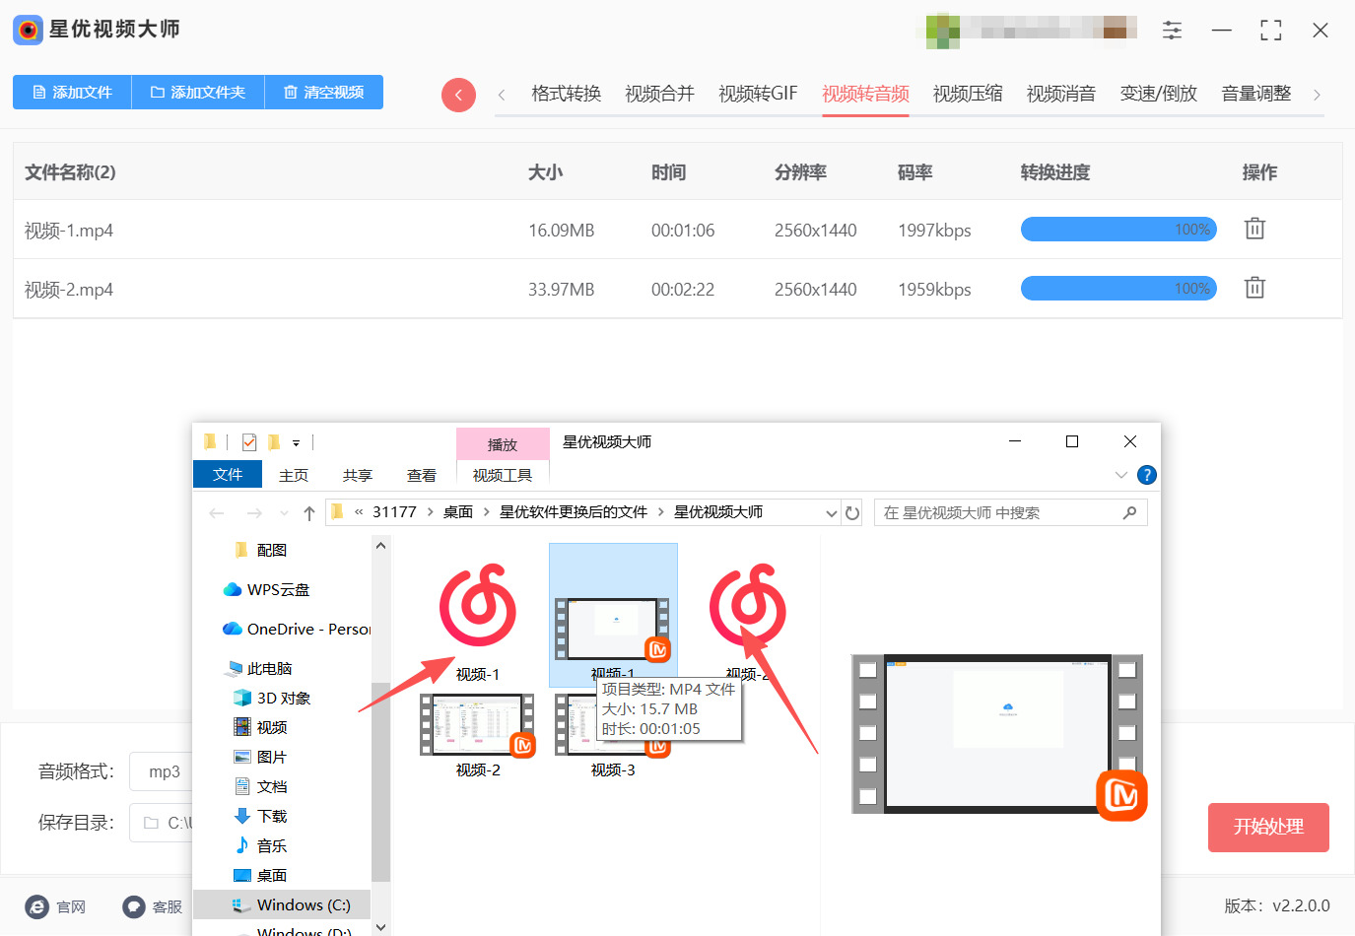Select the 视频-1 audio file icon
Screen dimensions: 1355x936
pos(478,605)
